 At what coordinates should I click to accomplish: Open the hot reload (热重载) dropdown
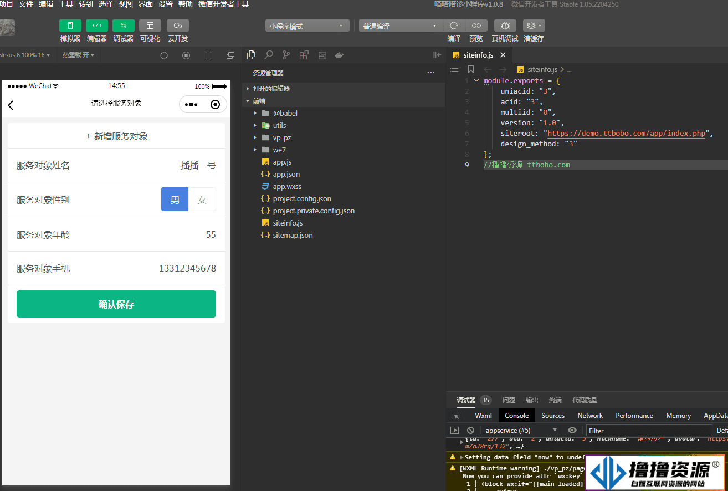click(x=78, y=55)
